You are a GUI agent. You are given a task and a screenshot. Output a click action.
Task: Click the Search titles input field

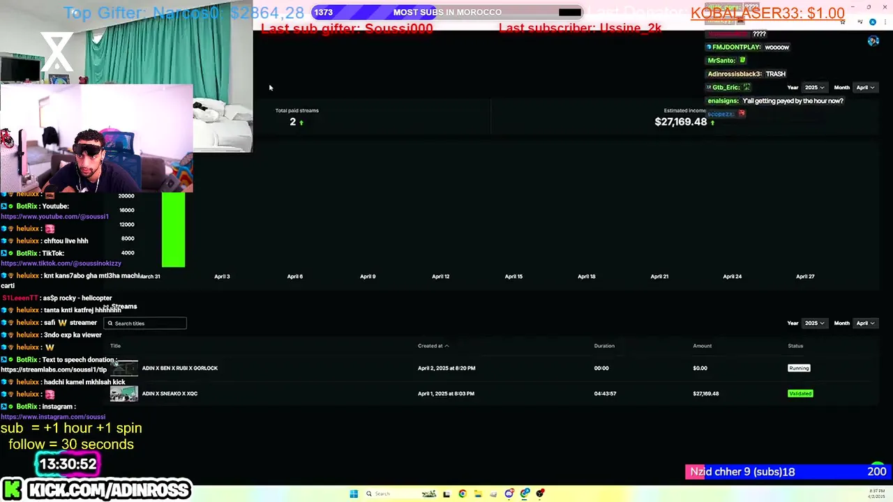pos(145,324)
